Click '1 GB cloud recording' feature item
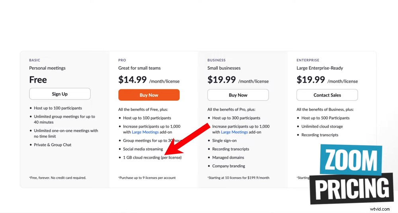 click(x=152, y=157)
